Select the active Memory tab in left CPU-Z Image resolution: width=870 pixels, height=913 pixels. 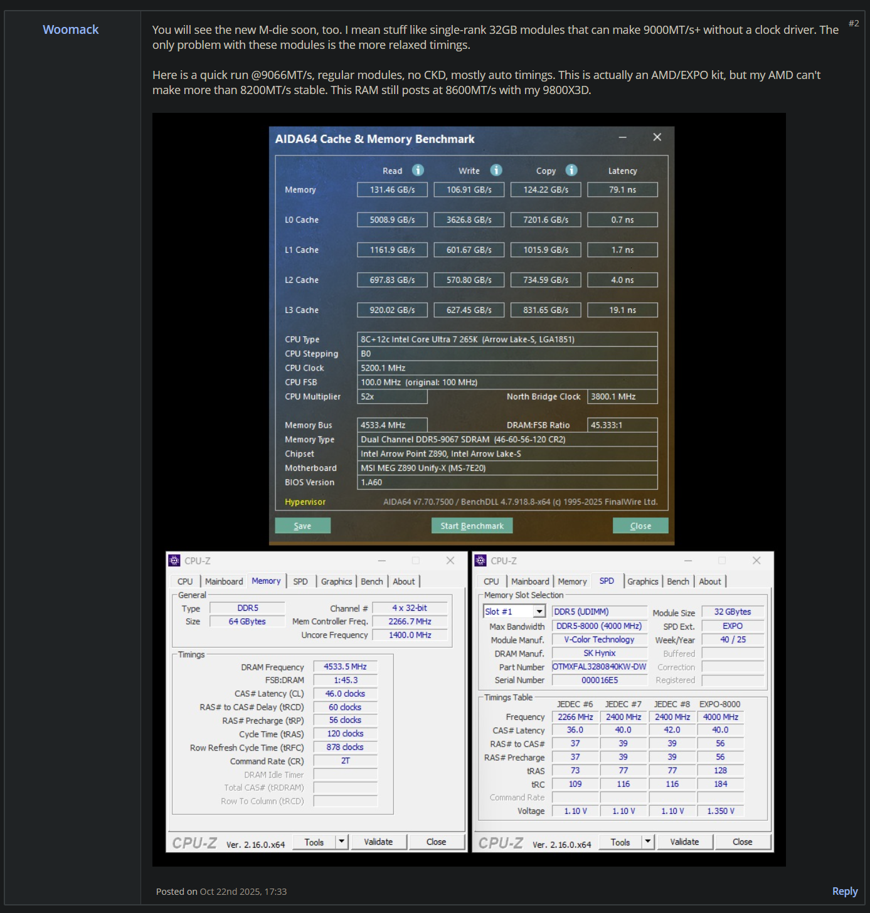pos(266,581)
